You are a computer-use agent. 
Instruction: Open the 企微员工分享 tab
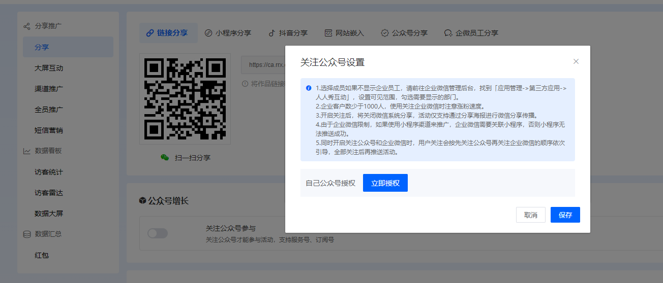point(471,33)
